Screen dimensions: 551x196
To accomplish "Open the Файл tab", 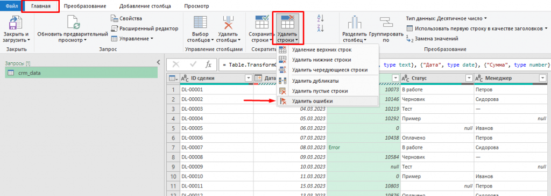I will [x=12, y=6].
